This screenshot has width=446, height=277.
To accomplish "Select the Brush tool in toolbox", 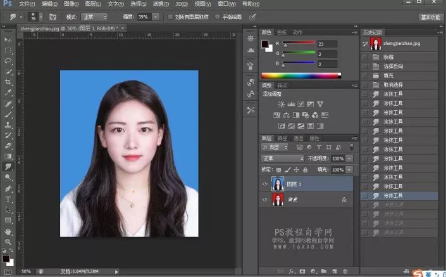I will point(8,114).
